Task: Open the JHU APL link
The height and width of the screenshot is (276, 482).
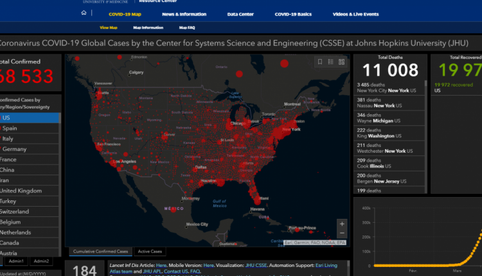Action: point(152,272)
